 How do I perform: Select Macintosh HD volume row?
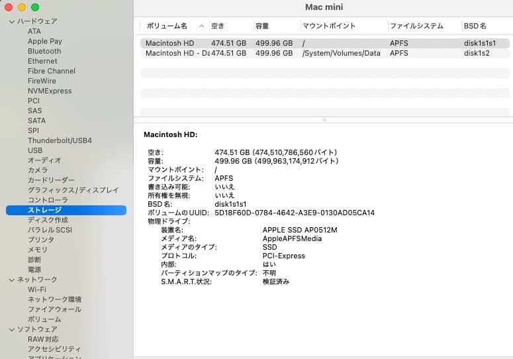[x=325, y=43]
